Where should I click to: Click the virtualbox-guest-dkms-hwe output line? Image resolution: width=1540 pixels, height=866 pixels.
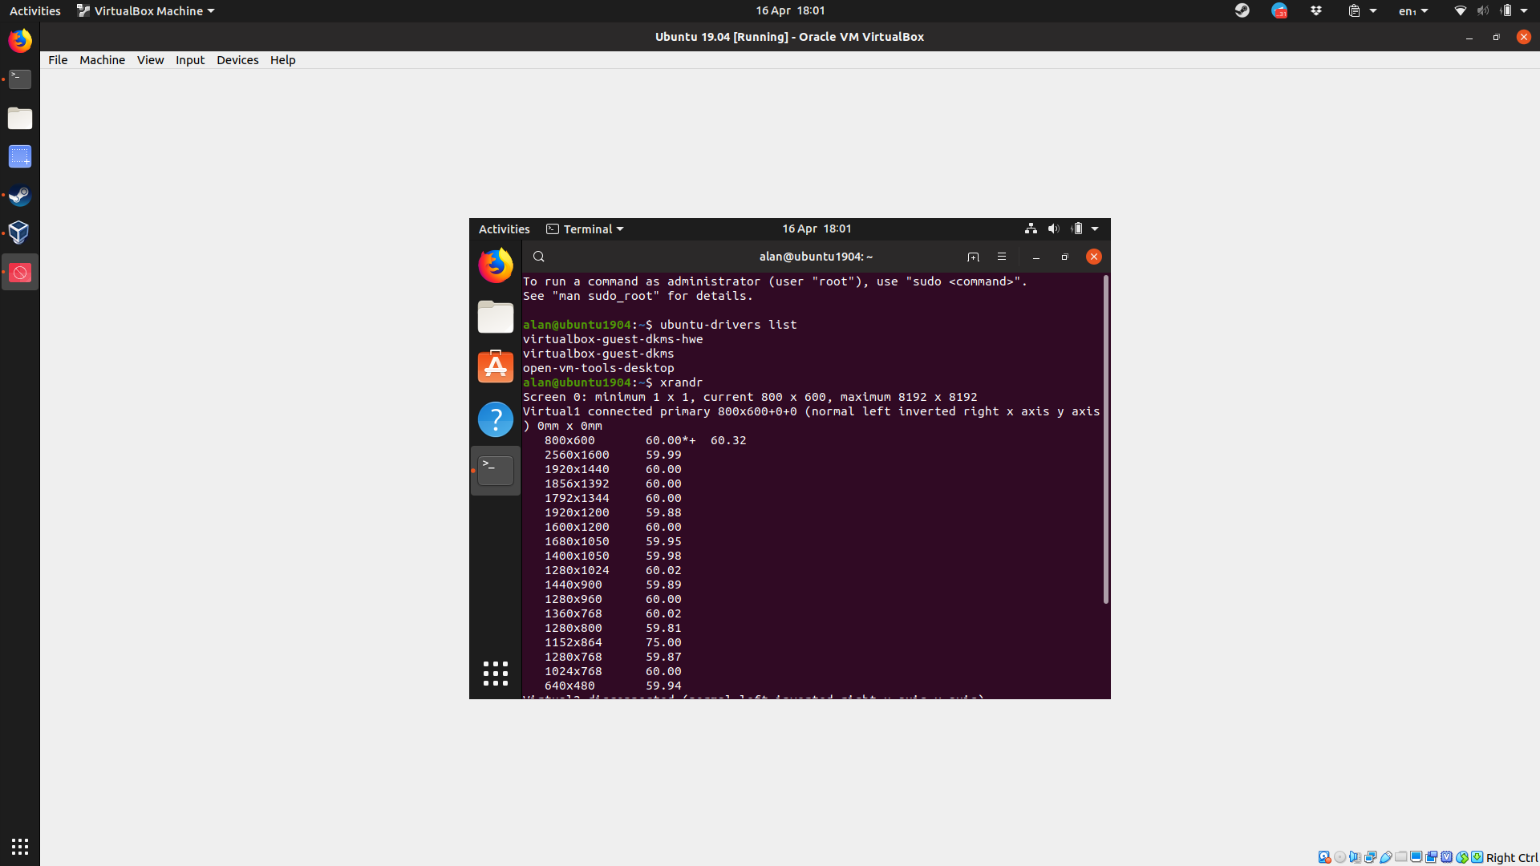613,339
